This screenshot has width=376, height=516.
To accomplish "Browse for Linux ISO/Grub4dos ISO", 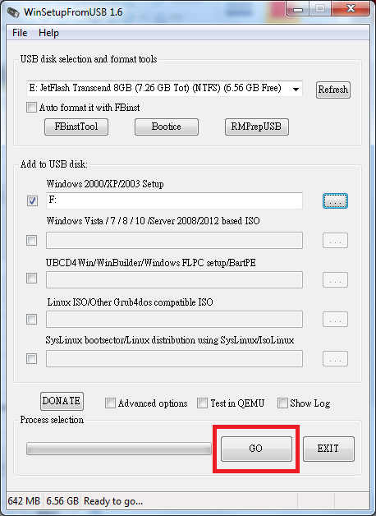I will click(x=335, y=319).
